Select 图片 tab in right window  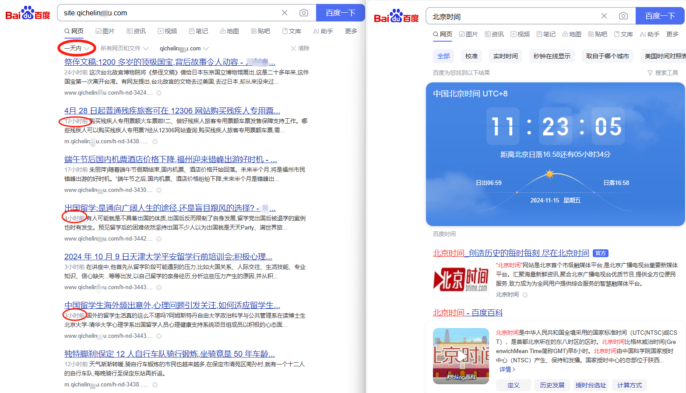pyautogui.click(x=468, y=34)
